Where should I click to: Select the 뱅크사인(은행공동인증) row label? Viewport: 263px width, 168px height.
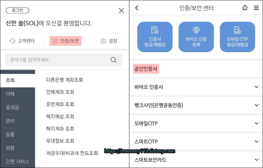(x=159, y=105)
